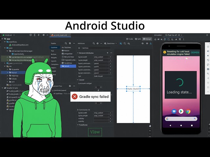This screenshot has width=210, height=157.
Task: Click microphone icon at Emulator panel top right
Action: click(207, 35)
